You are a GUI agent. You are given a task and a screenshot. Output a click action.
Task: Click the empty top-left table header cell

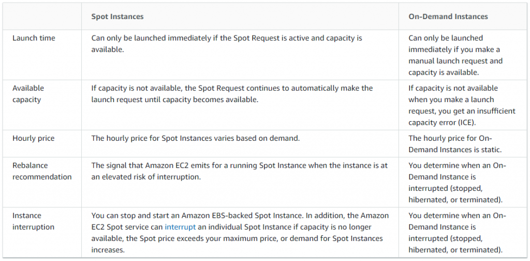tap(42, 17)
